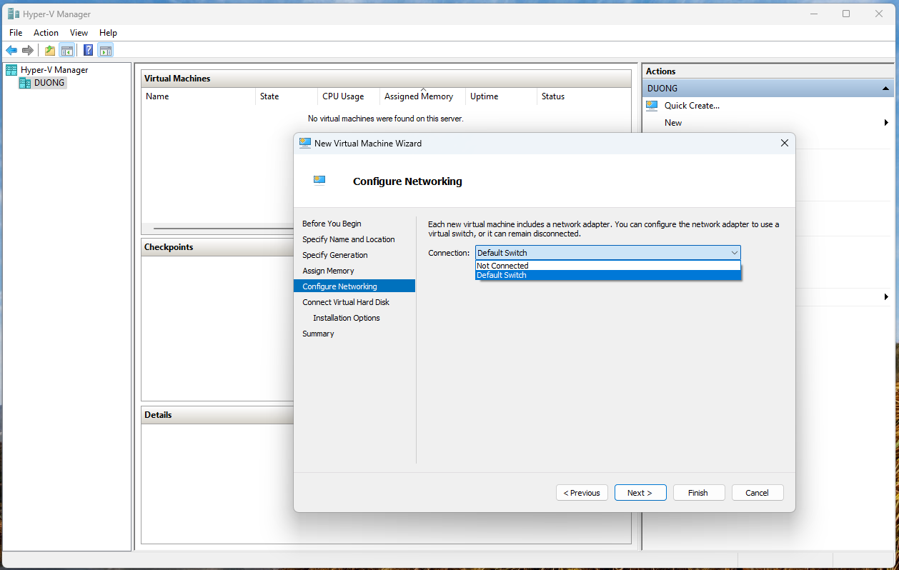
Task: Expand lower Actions pane submenu arrow
Action: coord(886,297)
